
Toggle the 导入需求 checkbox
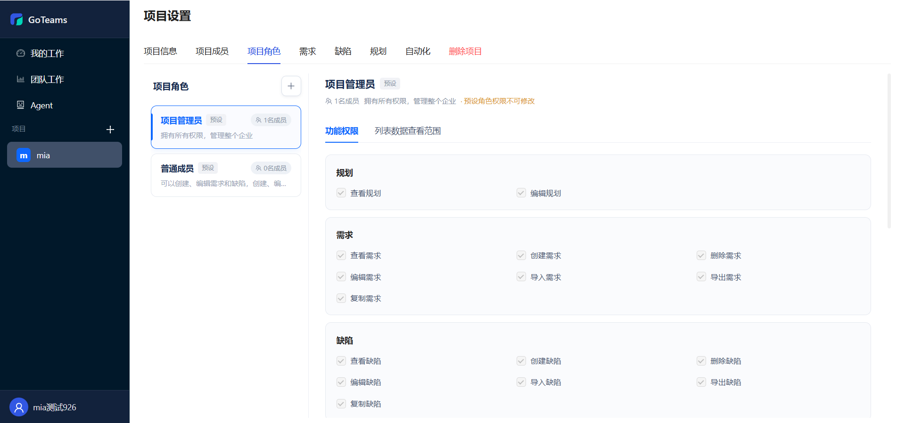521,277
